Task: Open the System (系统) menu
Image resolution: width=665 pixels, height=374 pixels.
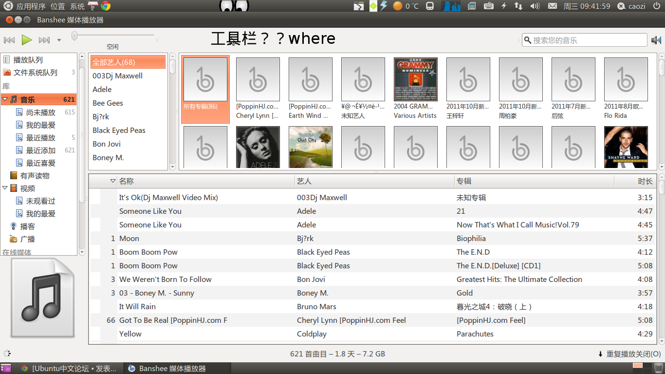Action: [x=77, y=6]
